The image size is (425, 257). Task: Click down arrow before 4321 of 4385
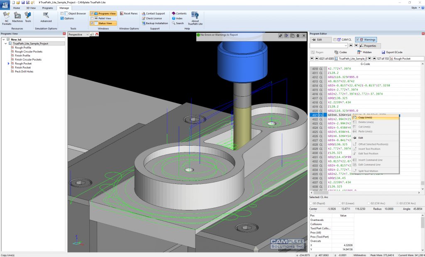[x=312, y=59]
